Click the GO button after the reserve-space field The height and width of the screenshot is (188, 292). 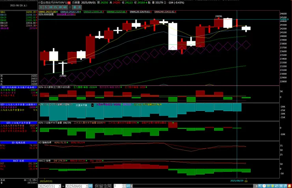[x=128, y=186]
